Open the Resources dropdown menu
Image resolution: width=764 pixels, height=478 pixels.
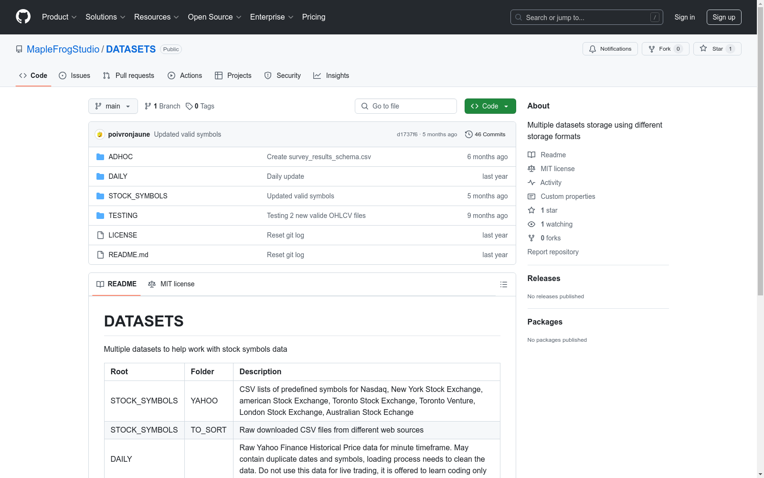(157, 17)
